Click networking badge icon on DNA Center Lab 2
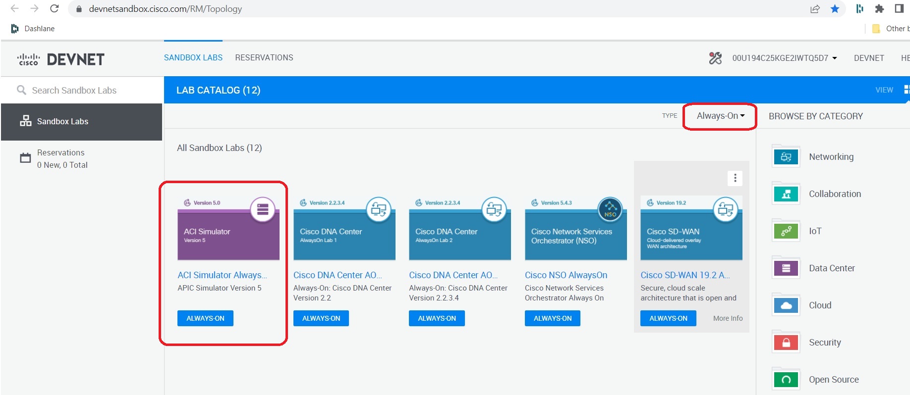Screen dimensions: 910x395 (x=494, y=209)
